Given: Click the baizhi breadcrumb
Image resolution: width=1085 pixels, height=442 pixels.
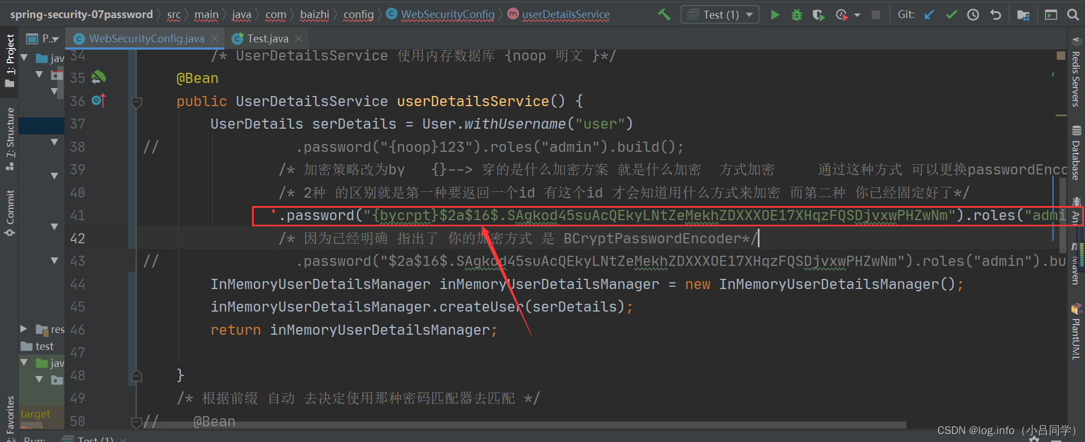Looking at the screenshot, I should [x=315, y=15].
